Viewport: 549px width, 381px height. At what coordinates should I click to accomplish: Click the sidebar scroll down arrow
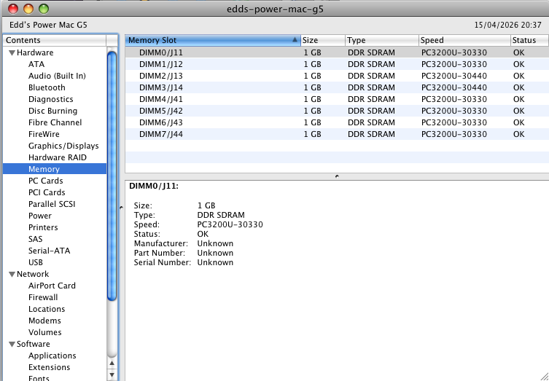pyautogui.click(x=112, y=375)
